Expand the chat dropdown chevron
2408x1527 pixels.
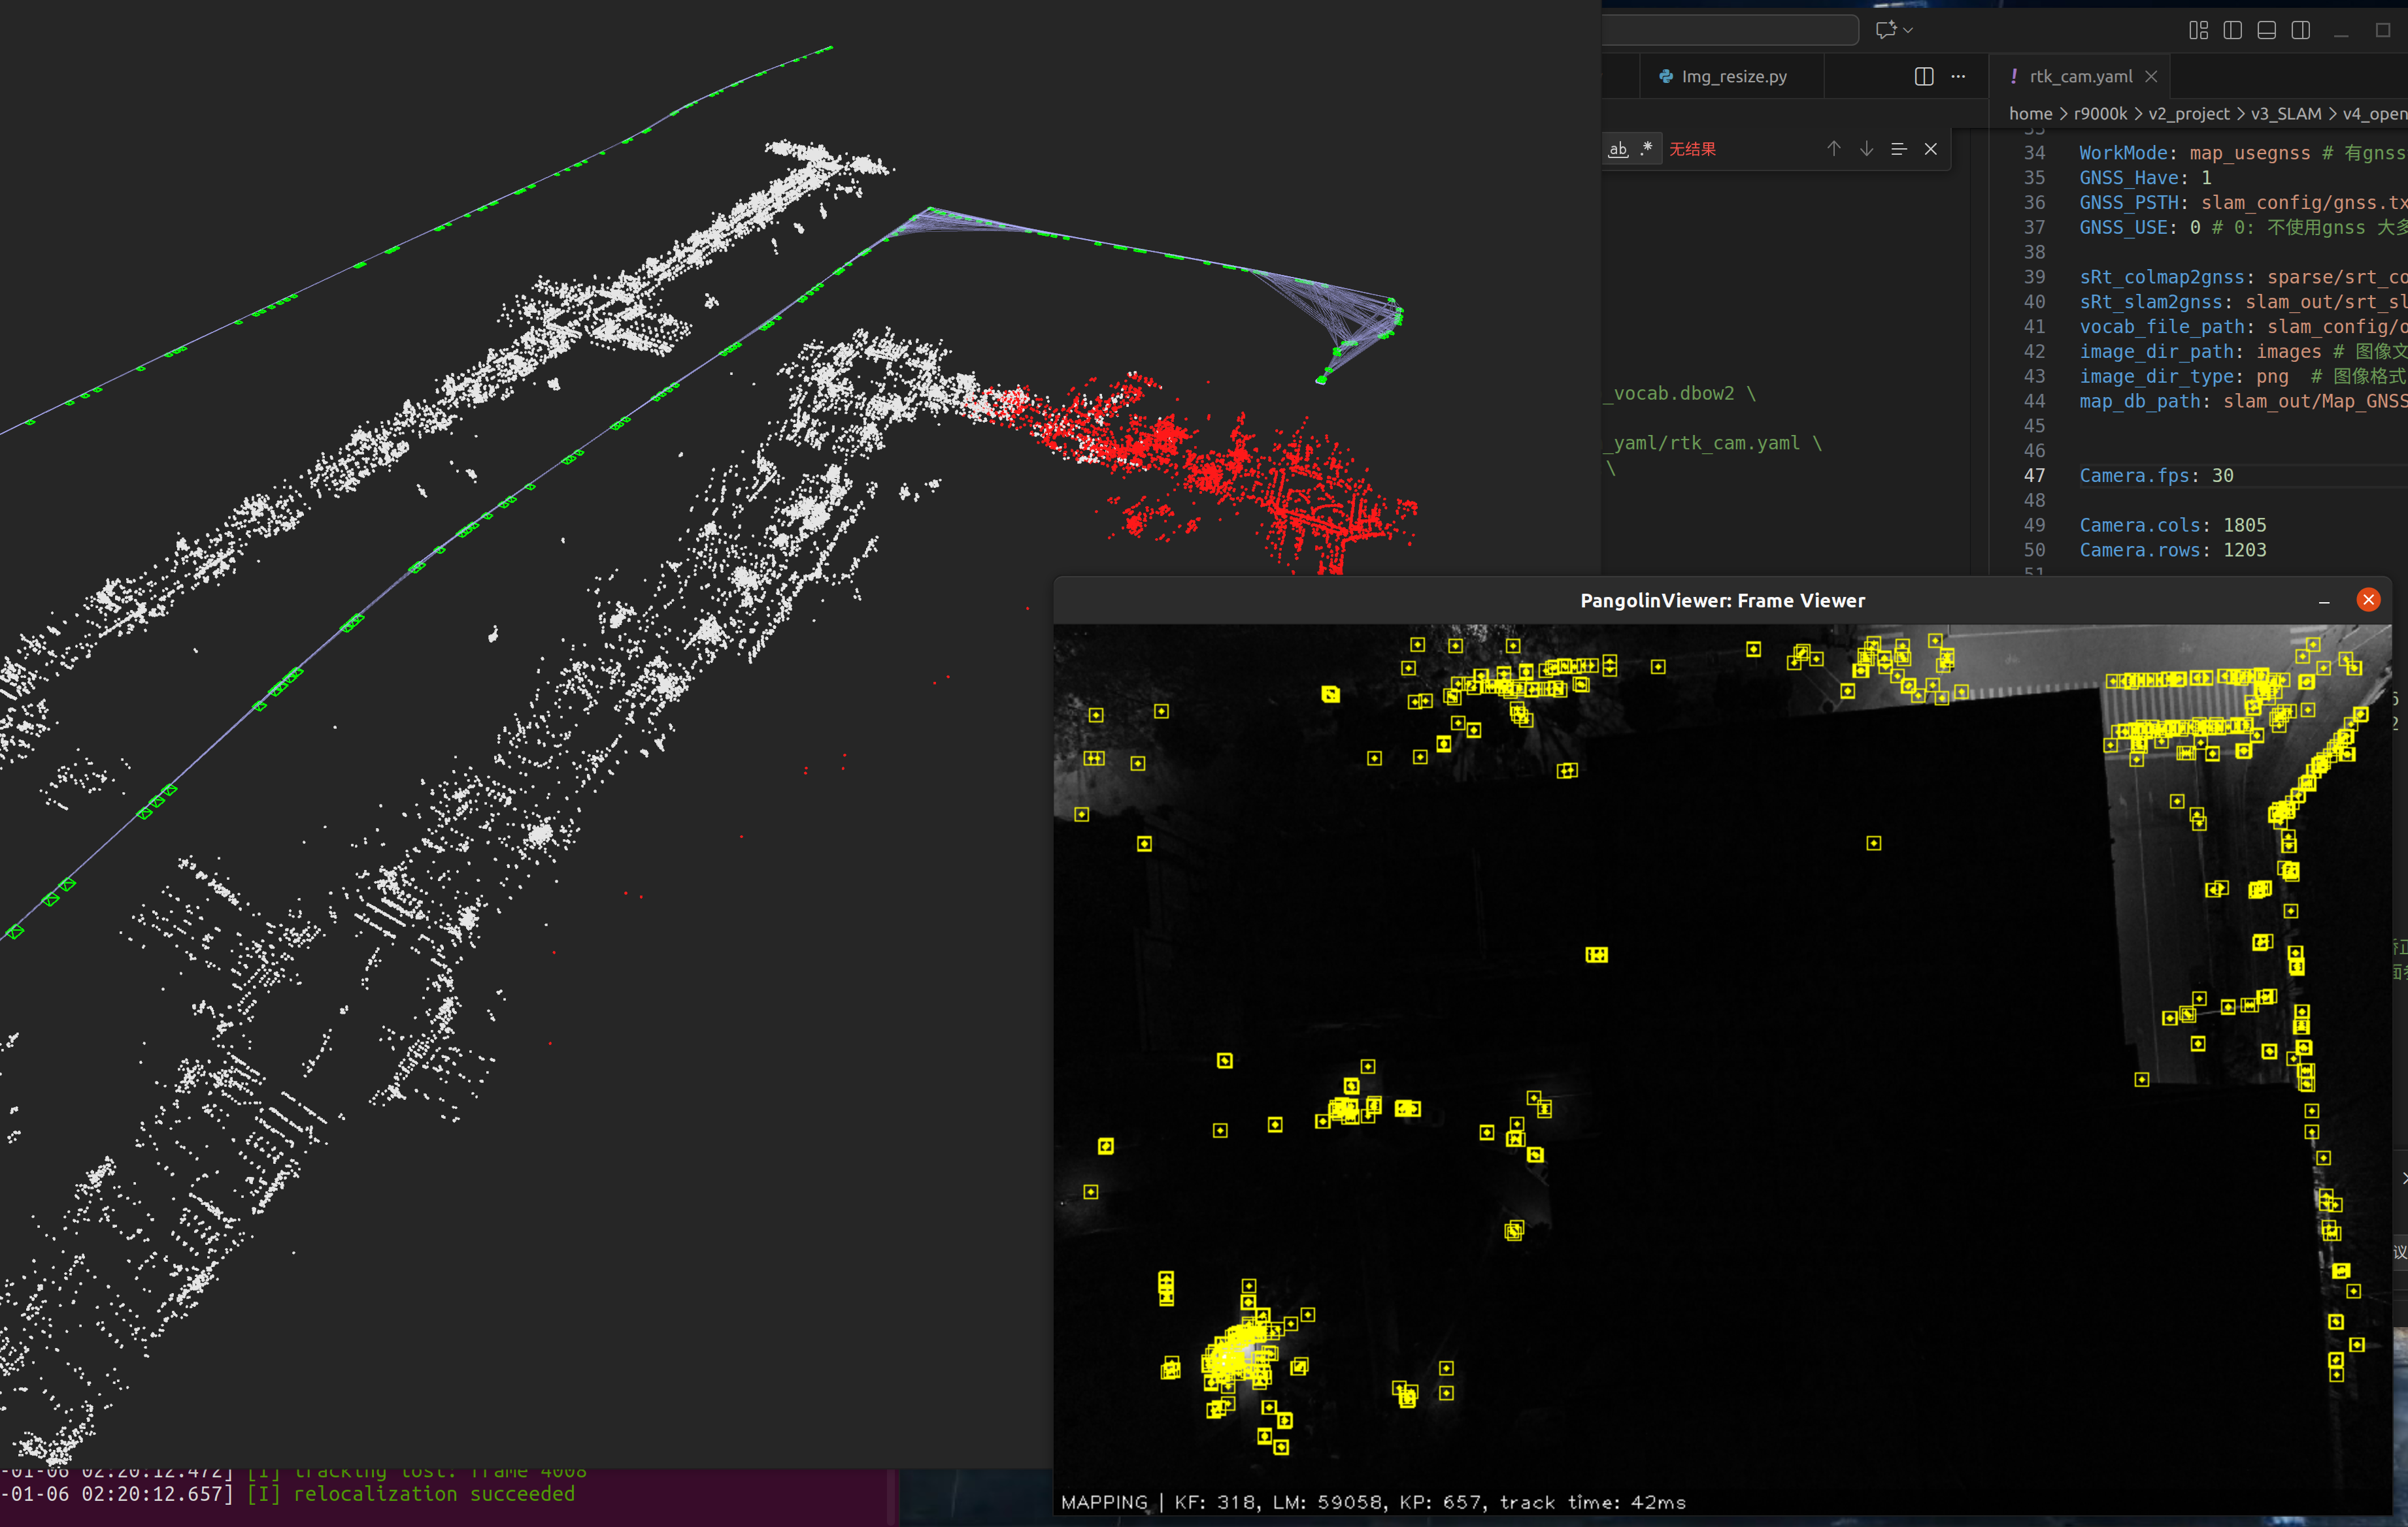(x=1908, y=30)
